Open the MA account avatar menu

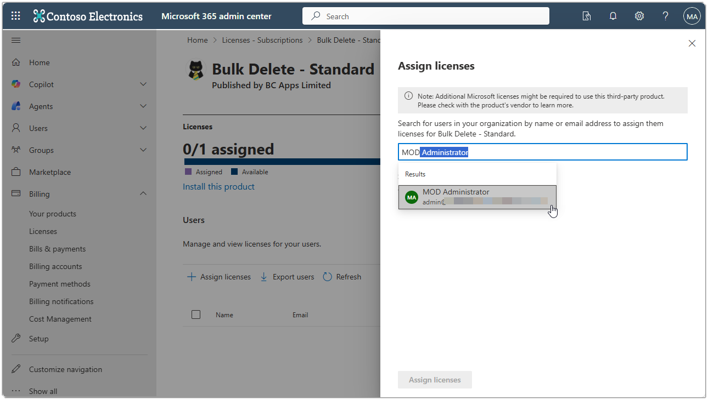point(692,16)
